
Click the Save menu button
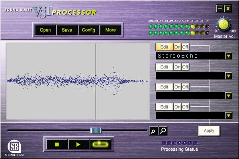(x=67, y=30)
